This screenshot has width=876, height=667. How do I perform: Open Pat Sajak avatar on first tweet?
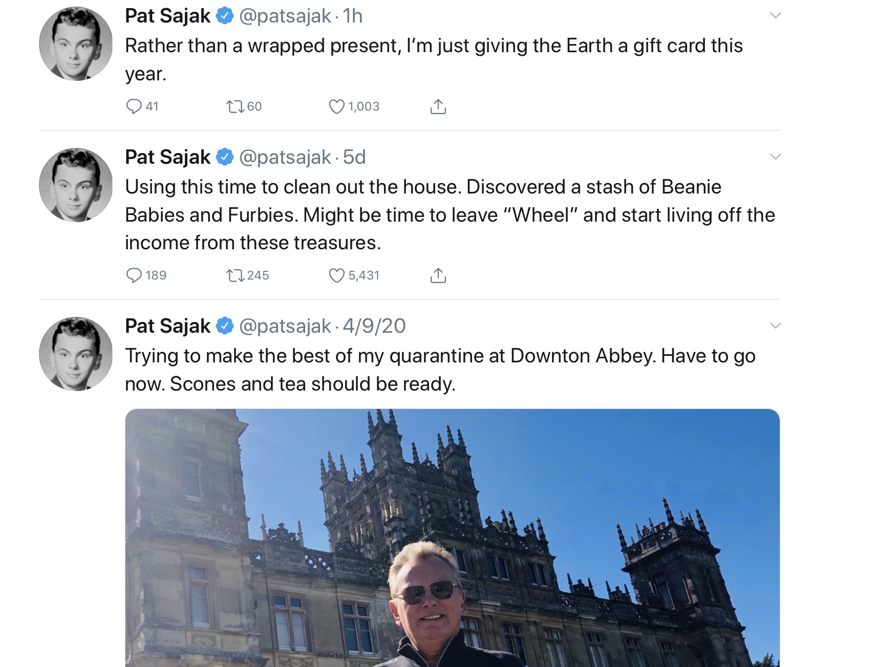pos(76,44)
